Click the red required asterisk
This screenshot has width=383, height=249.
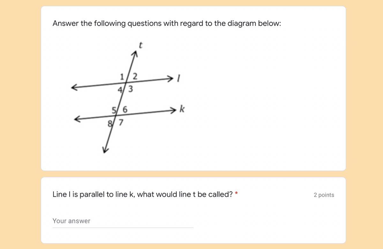click(237, 193)
